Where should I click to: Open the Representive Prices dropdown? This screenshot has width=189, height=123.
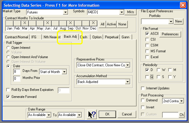(127, 65)
